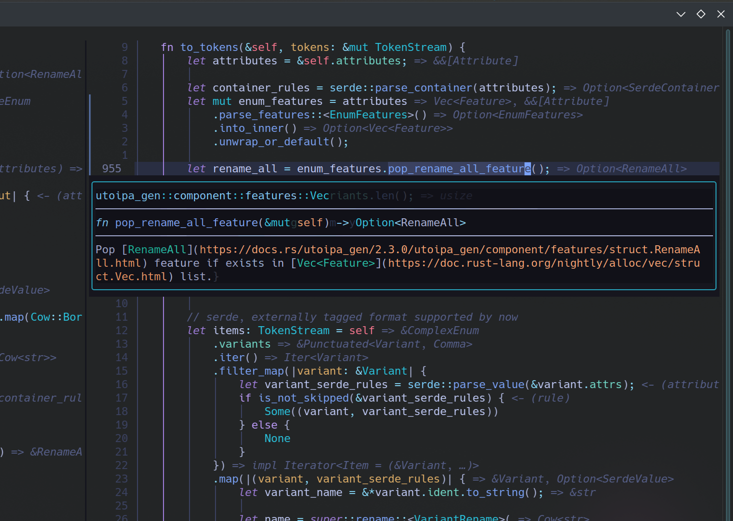Select the highlighted pop_rename_all_feature call
The width and height of the screenshot is (733, 521).
coord(458,168)
